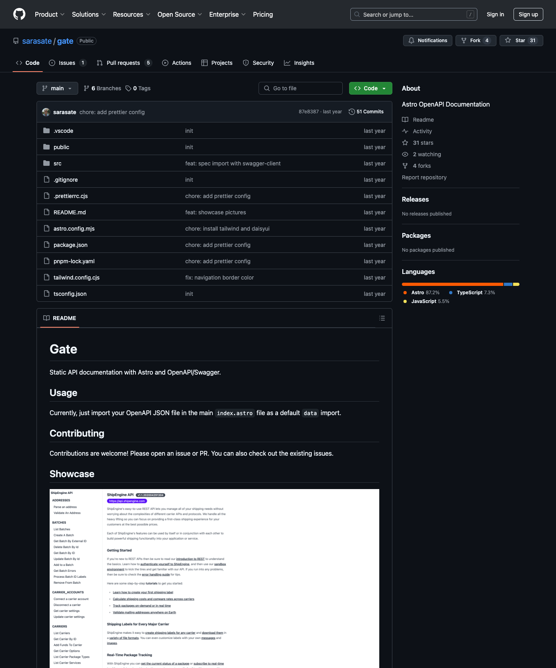556x668 pixels.
Task: Expand the Product menu
Action: pyautogui.click(x=50, y=14)
